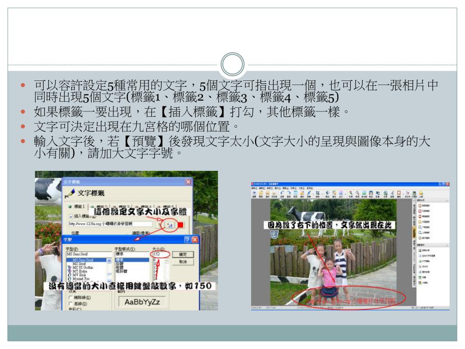Click the portrait photo icon in editor toolbar
Screen dimensions: 465x349
tap(414, 193)
